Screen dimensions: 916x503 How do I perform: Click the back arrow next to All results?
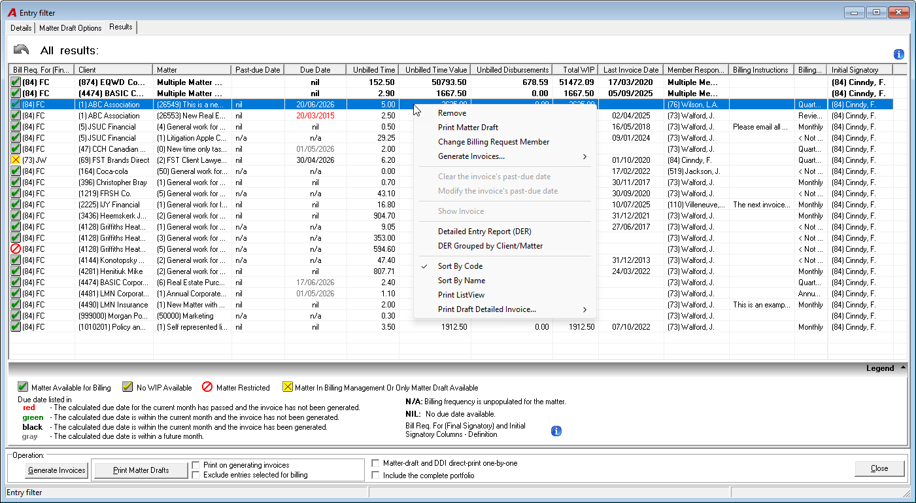coord(22,50)
